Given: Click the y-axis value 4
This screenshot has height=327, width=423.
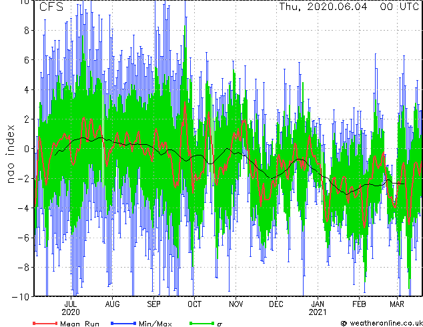Looking at the screenshot, I should pyautogui.click(x=27, y=89).
